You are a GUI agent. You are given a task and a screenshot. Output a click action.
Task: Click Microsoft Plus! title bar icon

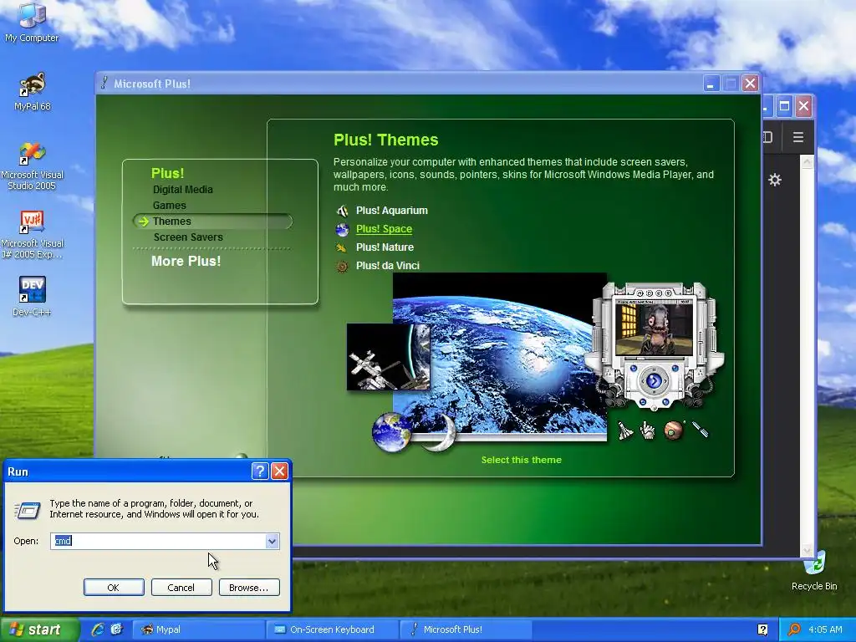click(x=104, y=84)
